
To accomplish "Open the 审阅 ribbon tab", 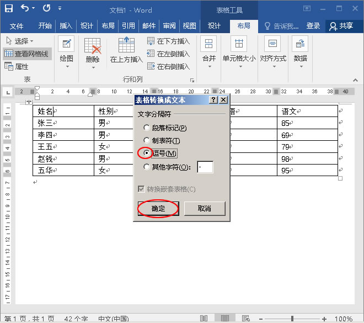I will point(169,26).
